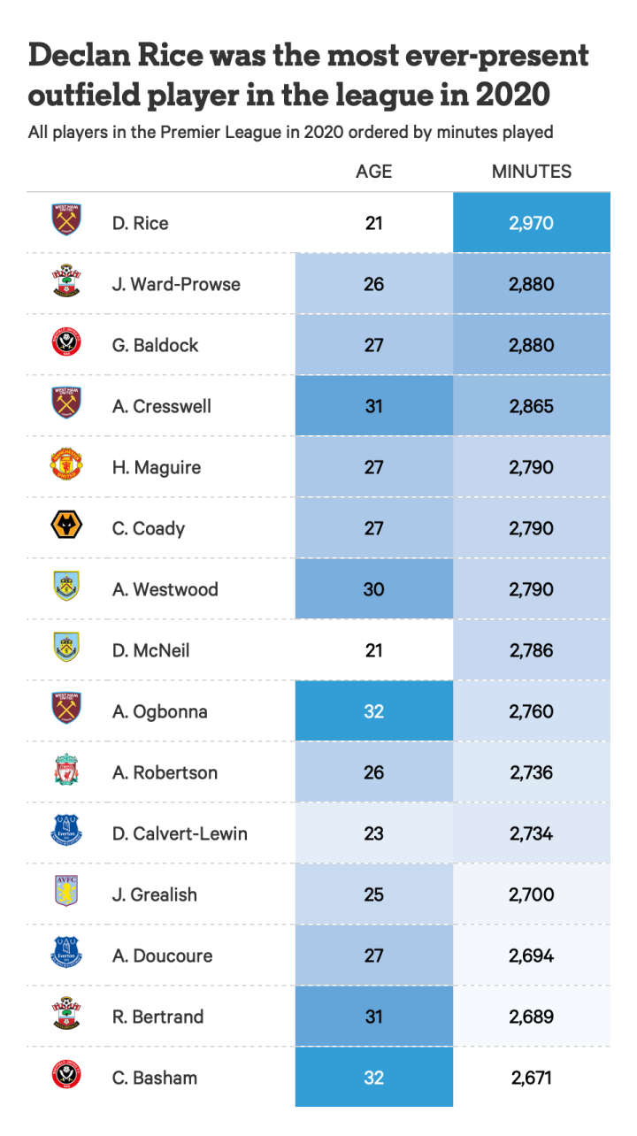Open the A. Ogbonna player name
The image size is (637, 1136).
point(159,711)
